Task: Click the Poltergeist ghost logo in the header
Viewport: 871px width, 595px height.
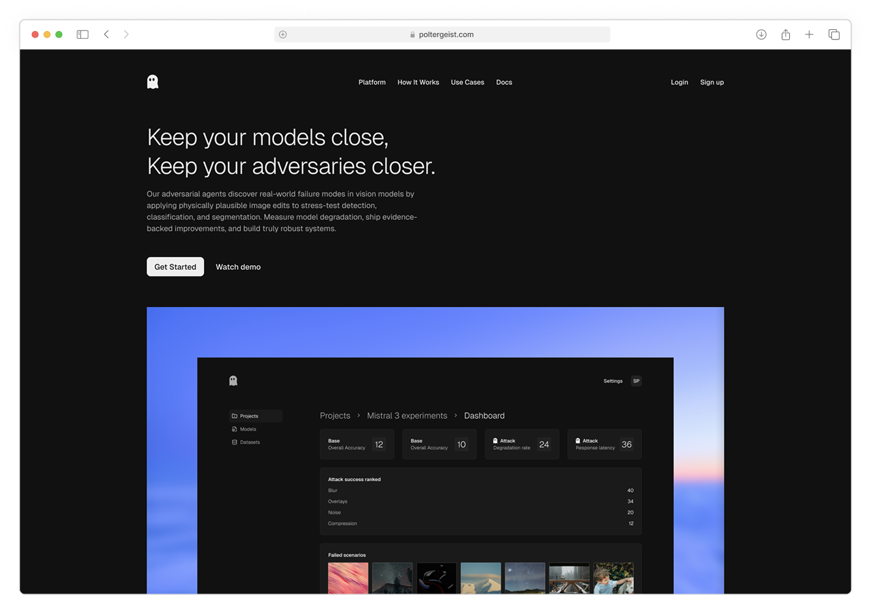Action: tap(153, 82)
